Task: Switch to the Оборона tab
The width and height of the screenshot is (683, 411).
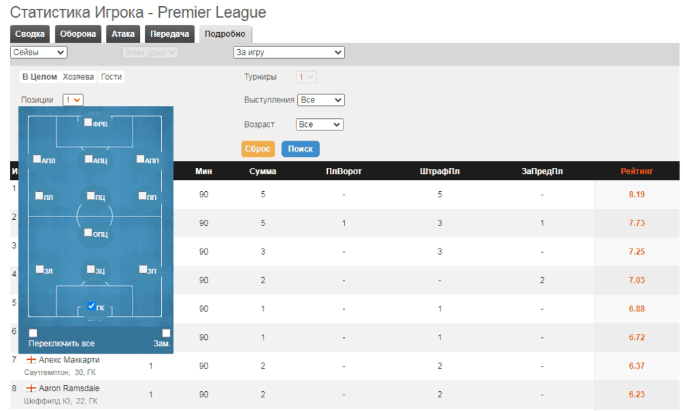Action: pyautogui.click(x=78, y=34)
